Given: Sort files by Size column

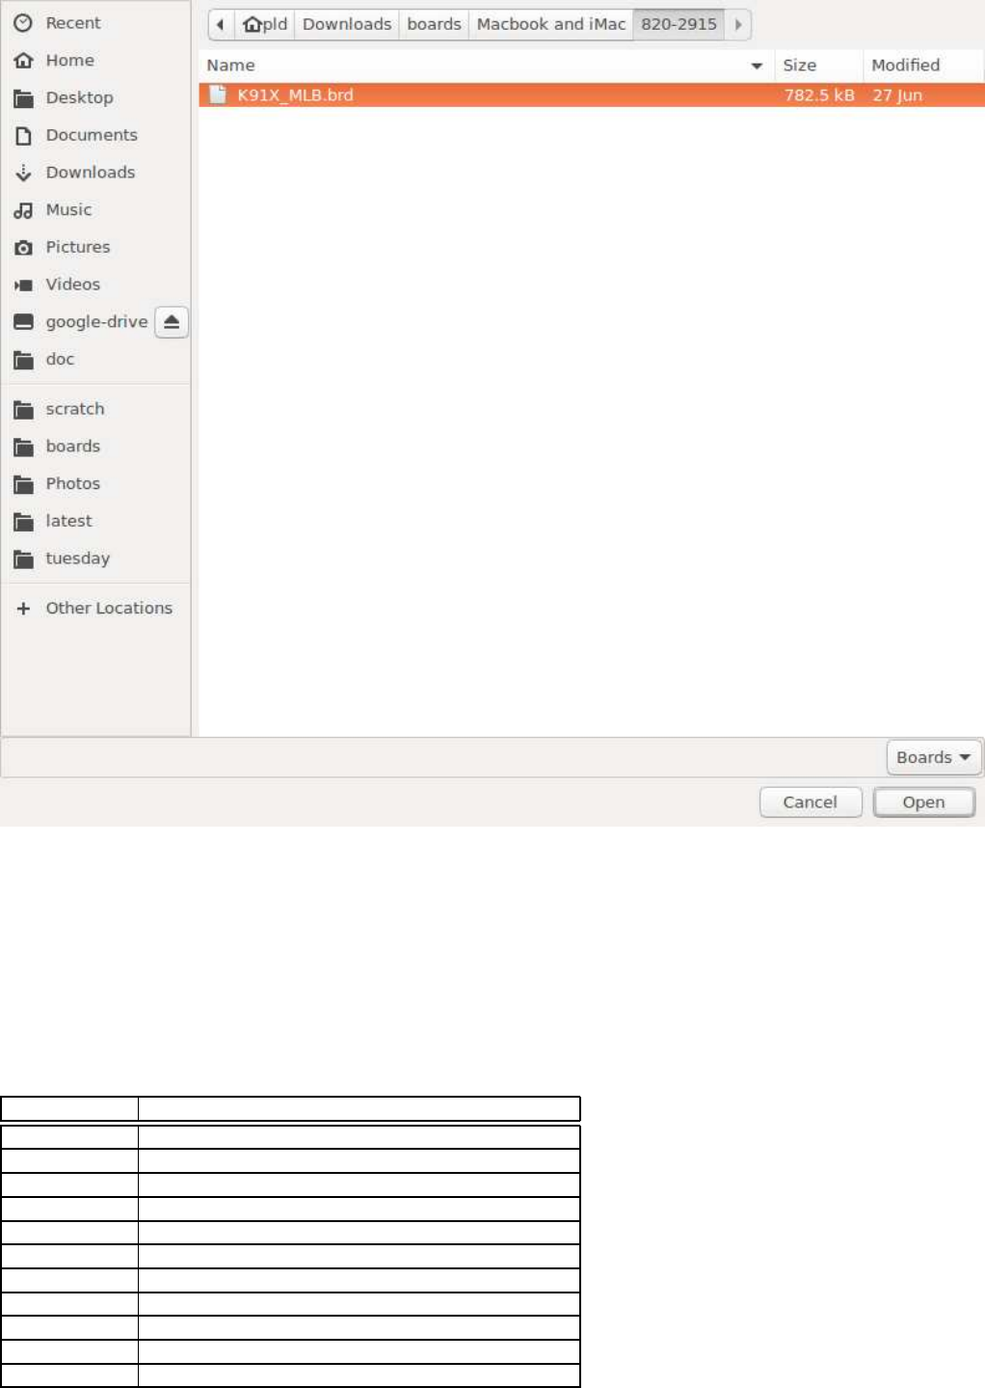Looking at the screenshot, I should click(x=818, y=66).
